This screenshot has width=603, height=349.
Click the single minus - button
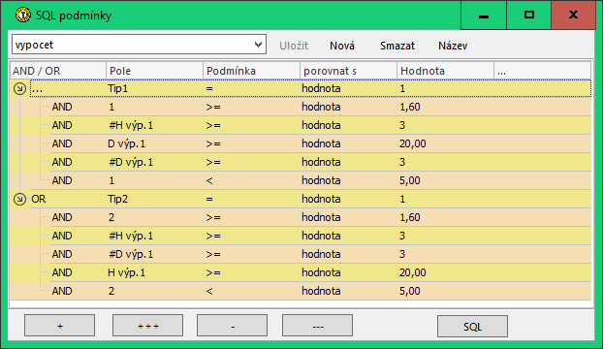tap(233, 326)
